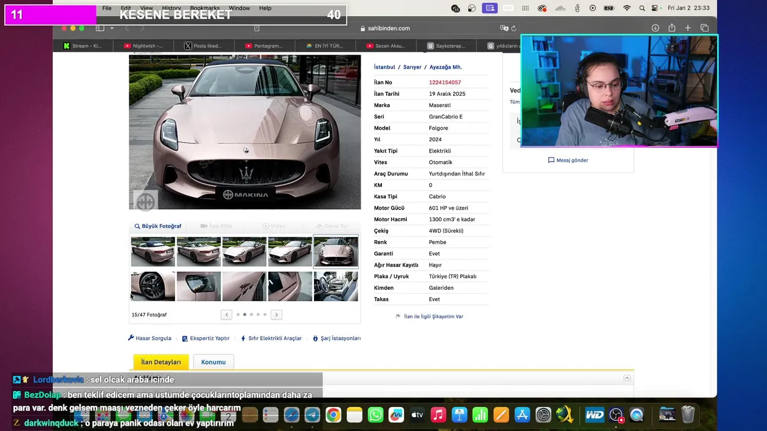Collapse the details section chevron
This screenshot has width=767, height=431.
[x=627, y=378]
